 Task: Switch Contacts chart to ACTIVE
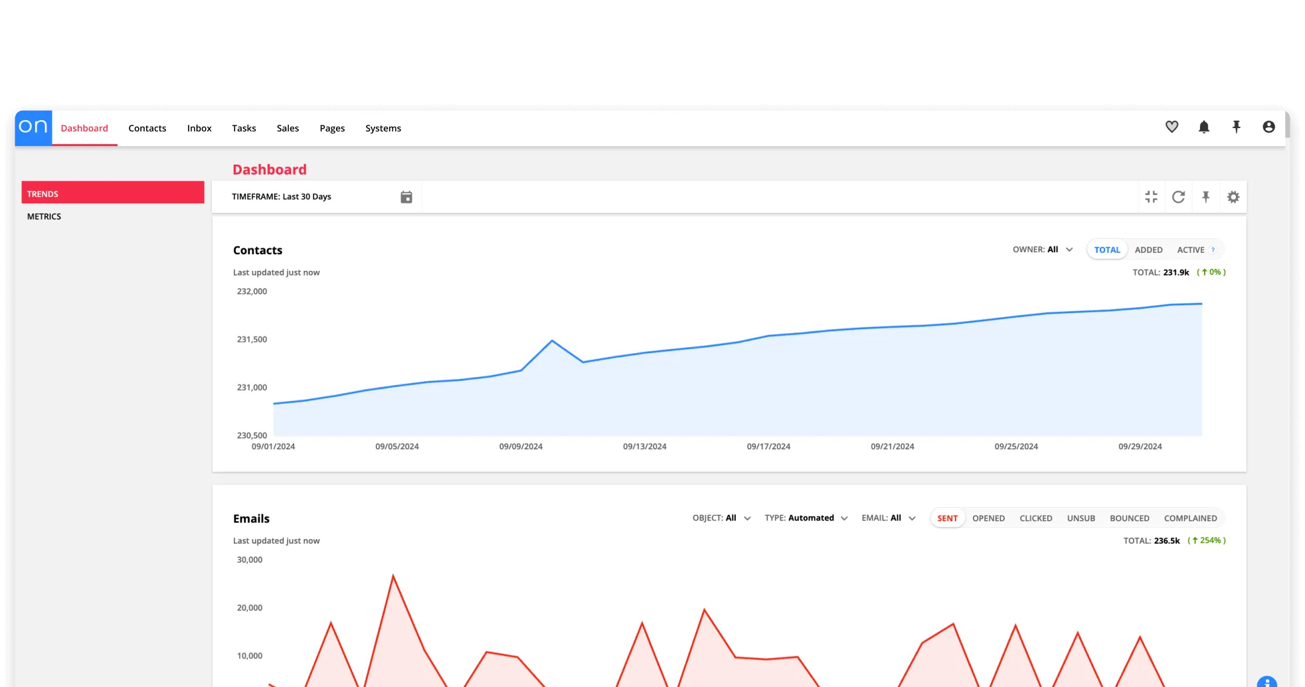click(1191, 250)
